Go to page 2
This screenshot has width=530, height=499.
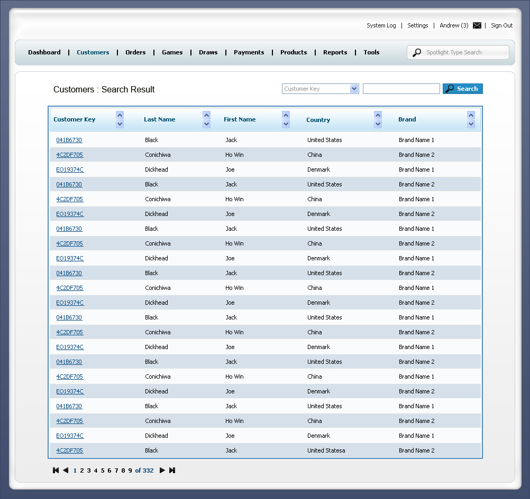click(x=82, y=470)
